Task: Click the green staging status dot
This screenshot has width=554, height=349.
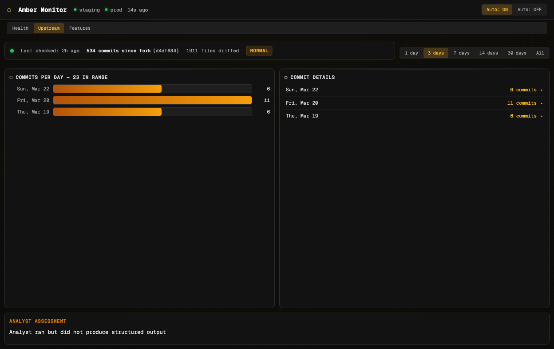Action: (75, 9)
